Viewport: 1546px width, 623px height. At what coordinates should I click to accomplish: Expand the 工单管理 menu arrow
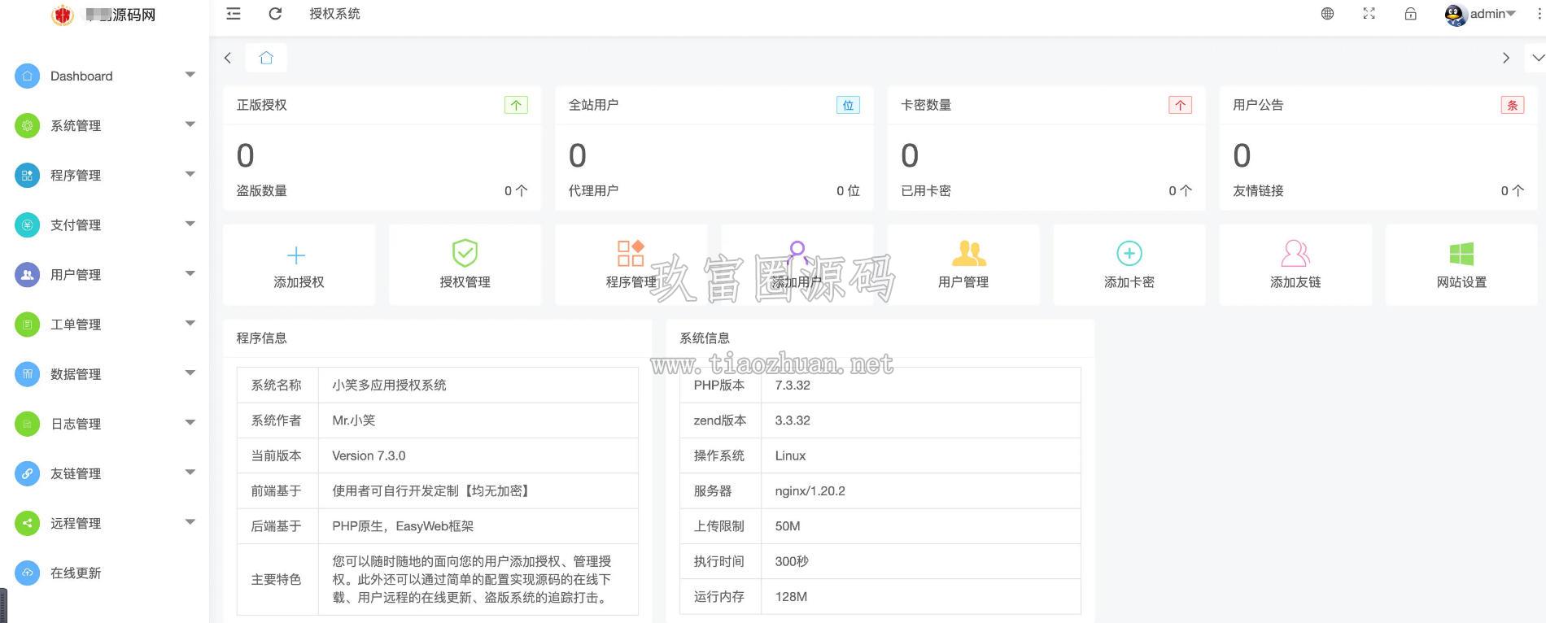(190, 323)
